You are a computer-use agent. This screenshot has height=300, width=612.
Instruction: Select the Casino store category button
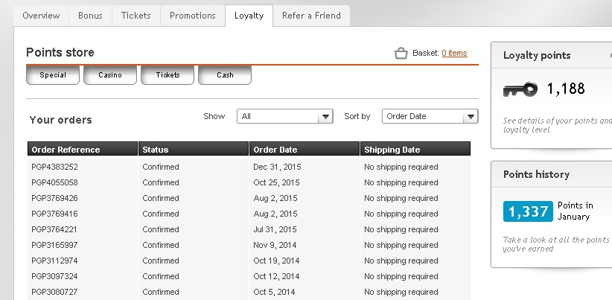(x=110, y=75)
